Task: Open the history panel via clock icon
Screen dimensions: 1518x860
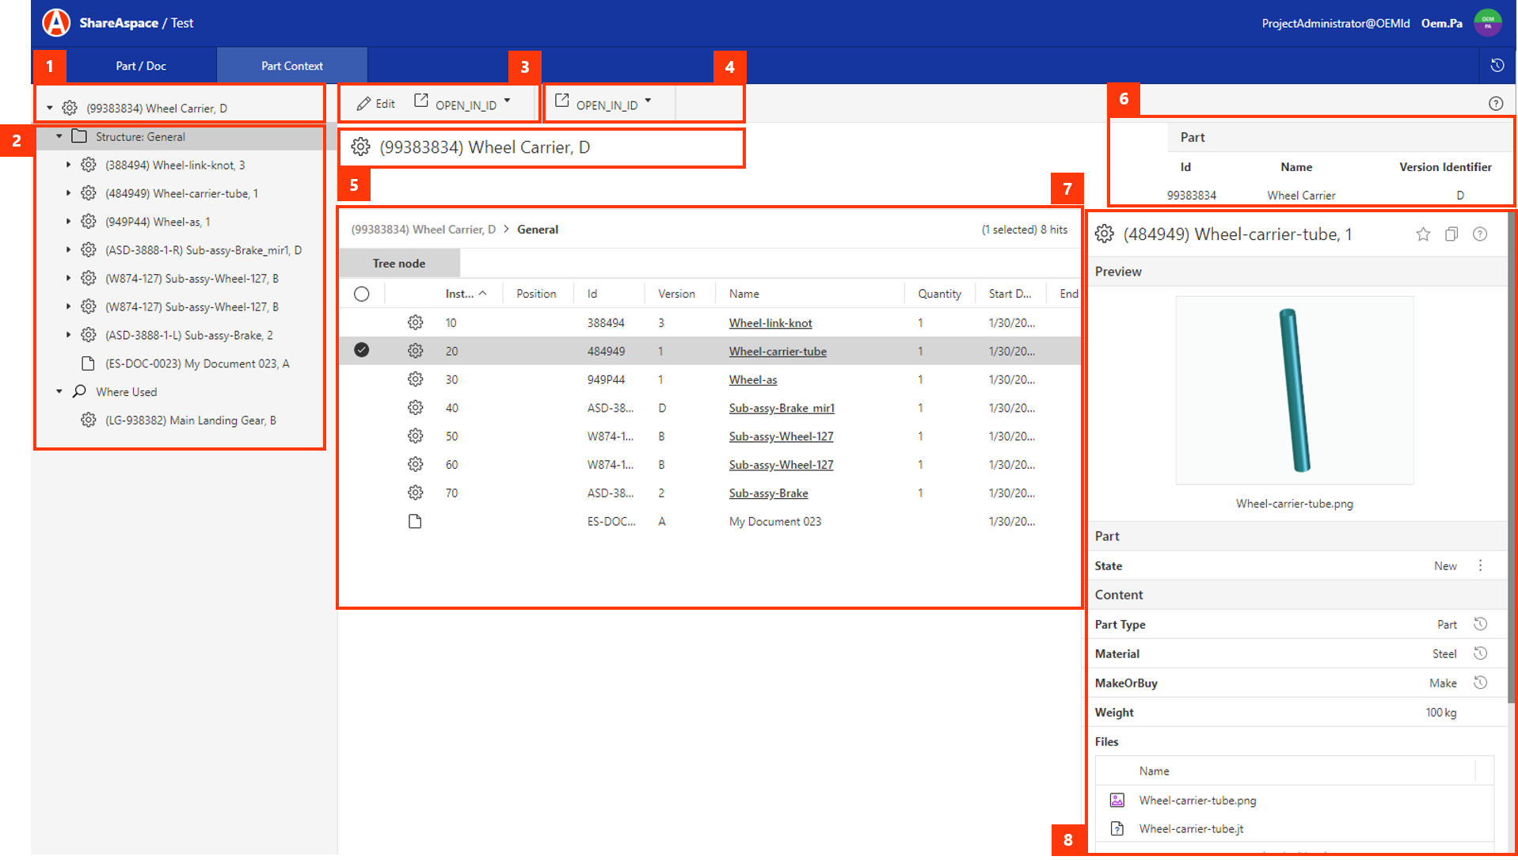Action: click(x=1497, y=66)
